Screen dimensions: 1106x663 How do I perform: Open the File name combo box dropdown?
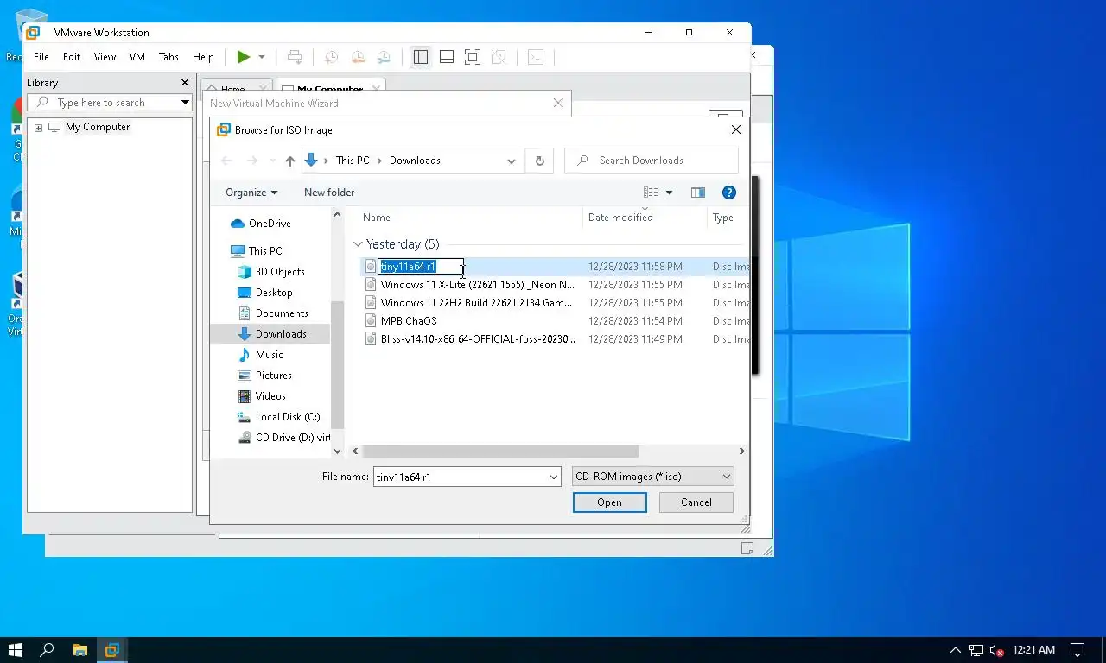554,477
